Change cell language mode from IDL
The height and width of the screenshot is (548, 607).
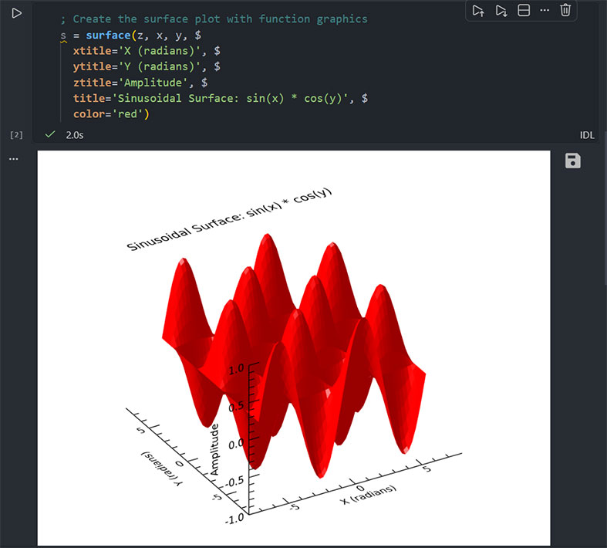pyautogui.click(x=587, y=135)
